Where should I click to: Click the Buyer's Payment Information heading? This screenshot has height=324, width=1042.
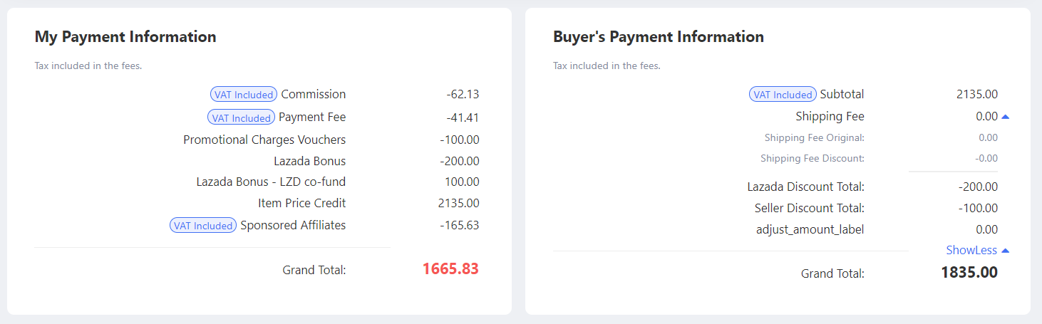click(x=658, y=36)
